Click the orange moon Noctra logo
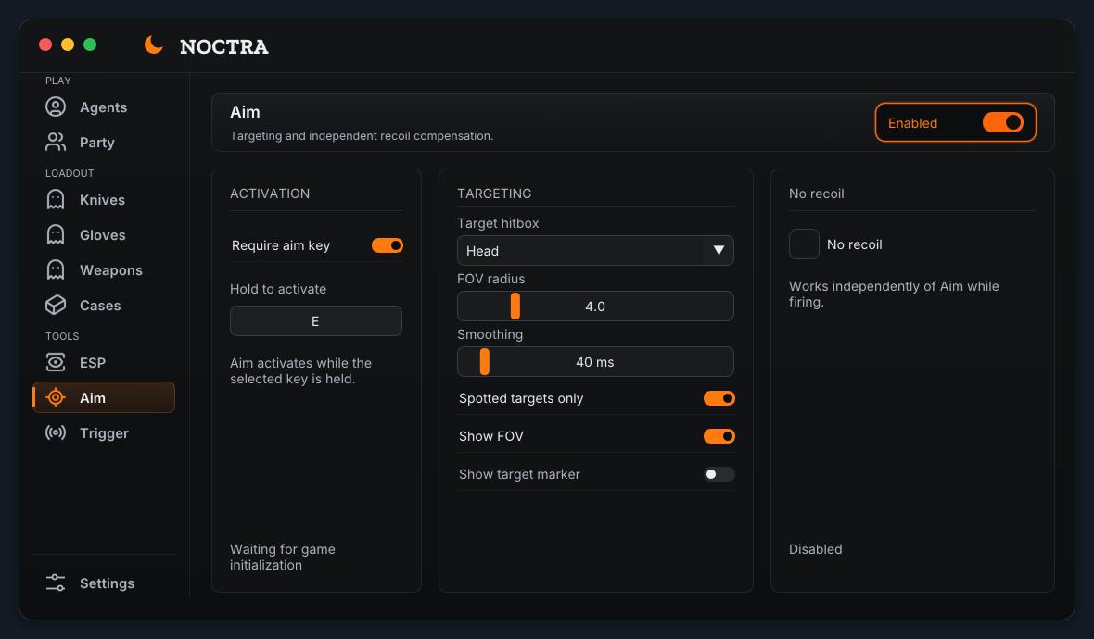 [154, 44]
